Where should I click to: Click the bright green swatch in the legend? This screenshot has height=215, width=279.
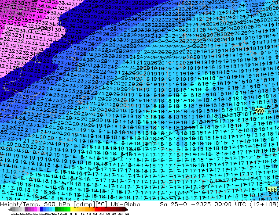69,209
